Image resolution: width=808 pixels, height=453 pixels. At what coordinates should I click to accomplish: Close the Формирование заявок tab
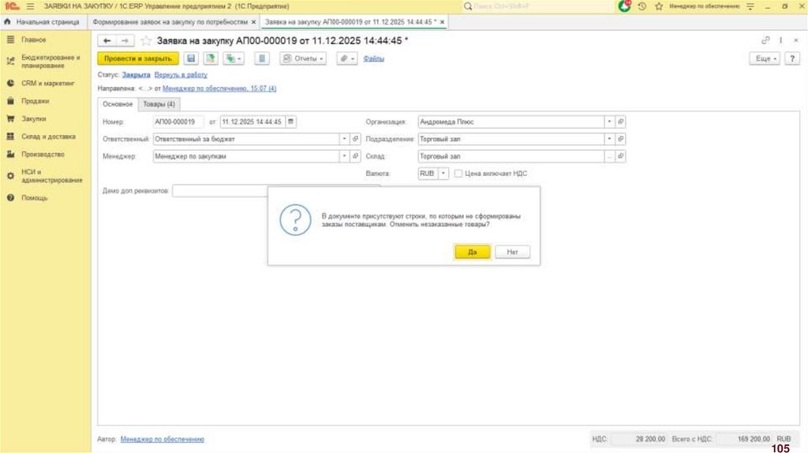click(x=253, y=21)
